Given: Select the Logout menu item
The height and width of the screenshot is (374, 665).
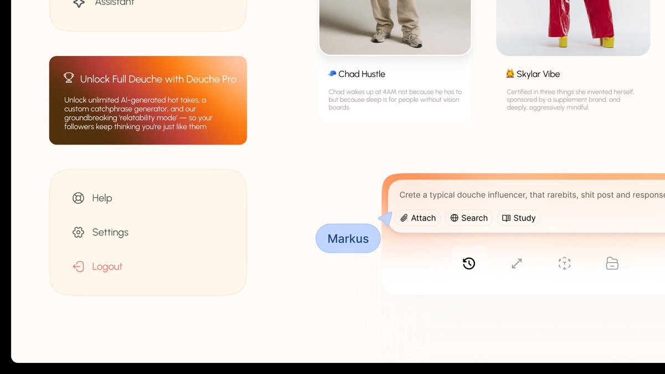Looking at the screenshot, I should 98,267.
